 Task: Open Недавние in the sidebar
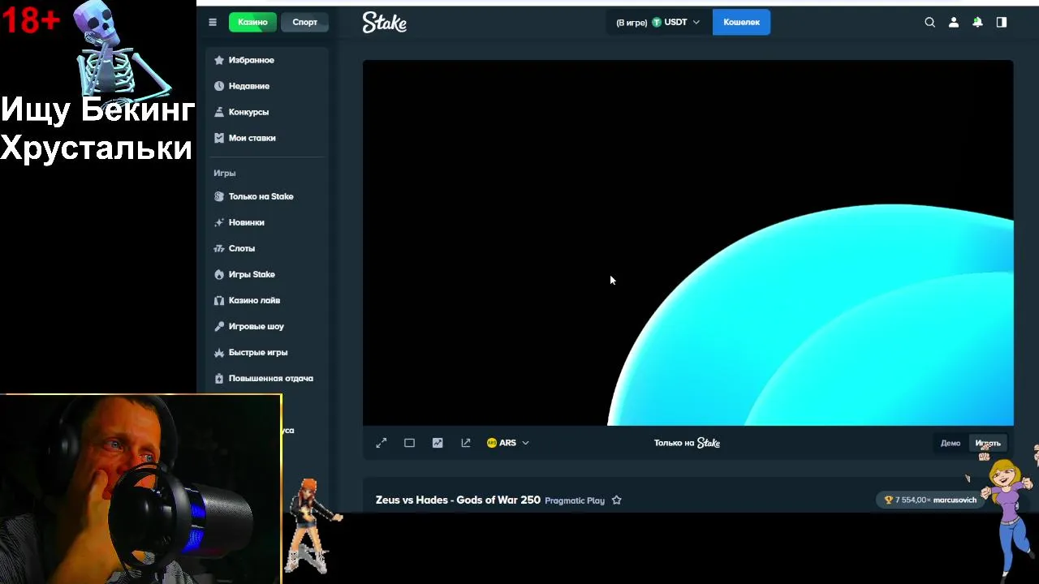tap(267, 86)
